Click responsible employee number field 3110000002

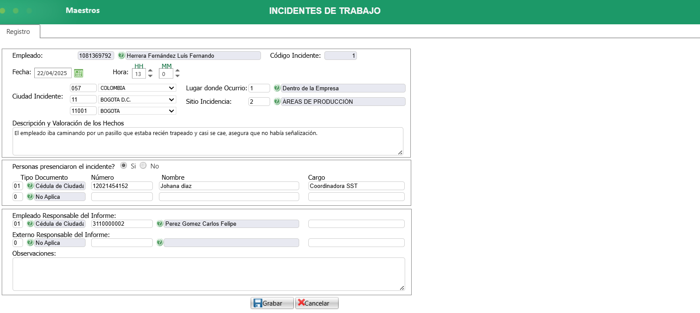[x=122, y=224]
